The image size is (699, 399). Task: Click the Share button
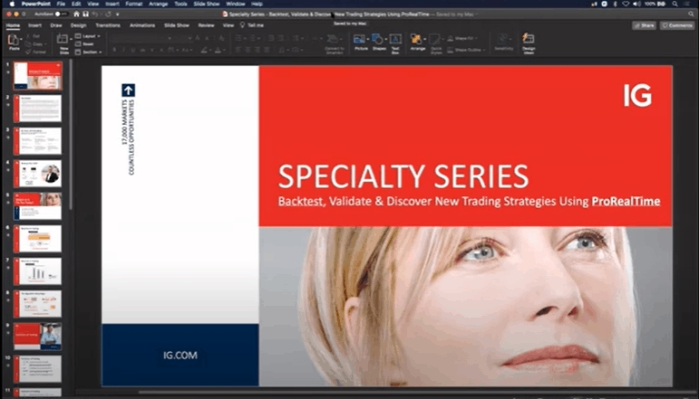(645, 25)
